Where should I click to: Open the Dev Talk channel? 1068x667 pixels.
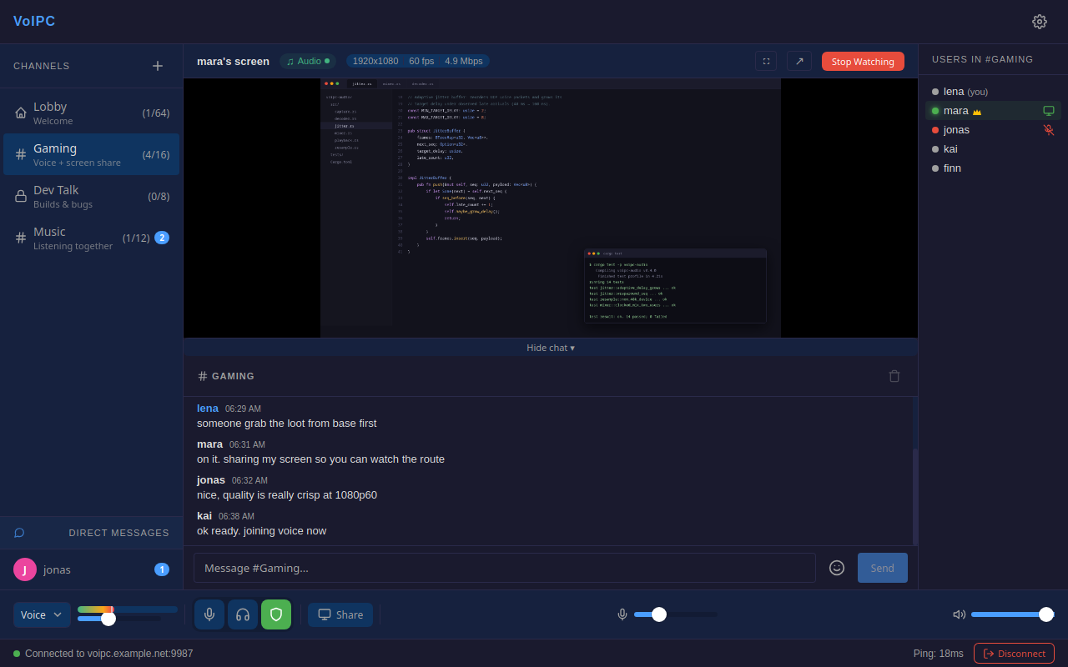pyautogui.click(x=92, y=196)
